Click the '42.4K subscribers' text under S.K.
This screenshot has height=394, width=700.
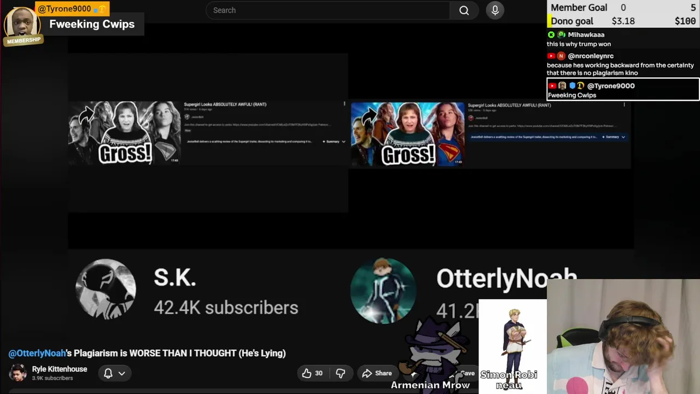226,308
